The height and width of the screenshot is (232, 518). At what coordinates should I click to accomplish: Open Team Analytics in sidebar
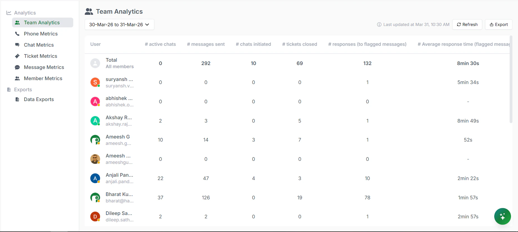point(42,23)
